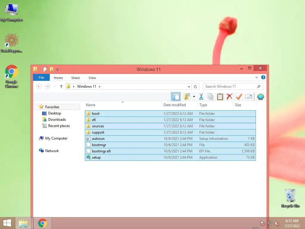The width and height of the screenshot is (305, 229).
Task: Cut selected files with scissors icon
Action: click(x=201, y=97)
